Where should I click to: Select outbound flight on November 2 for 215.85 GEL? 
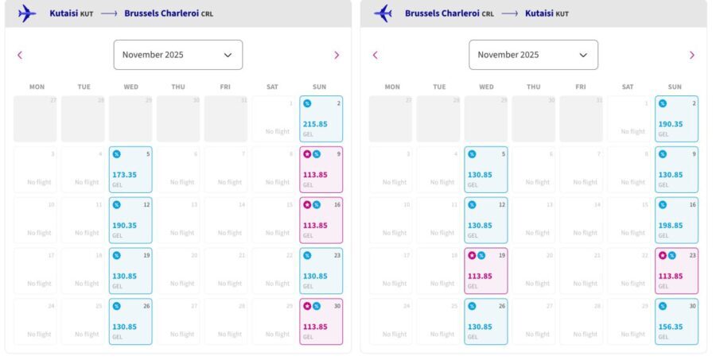[321, 119]
